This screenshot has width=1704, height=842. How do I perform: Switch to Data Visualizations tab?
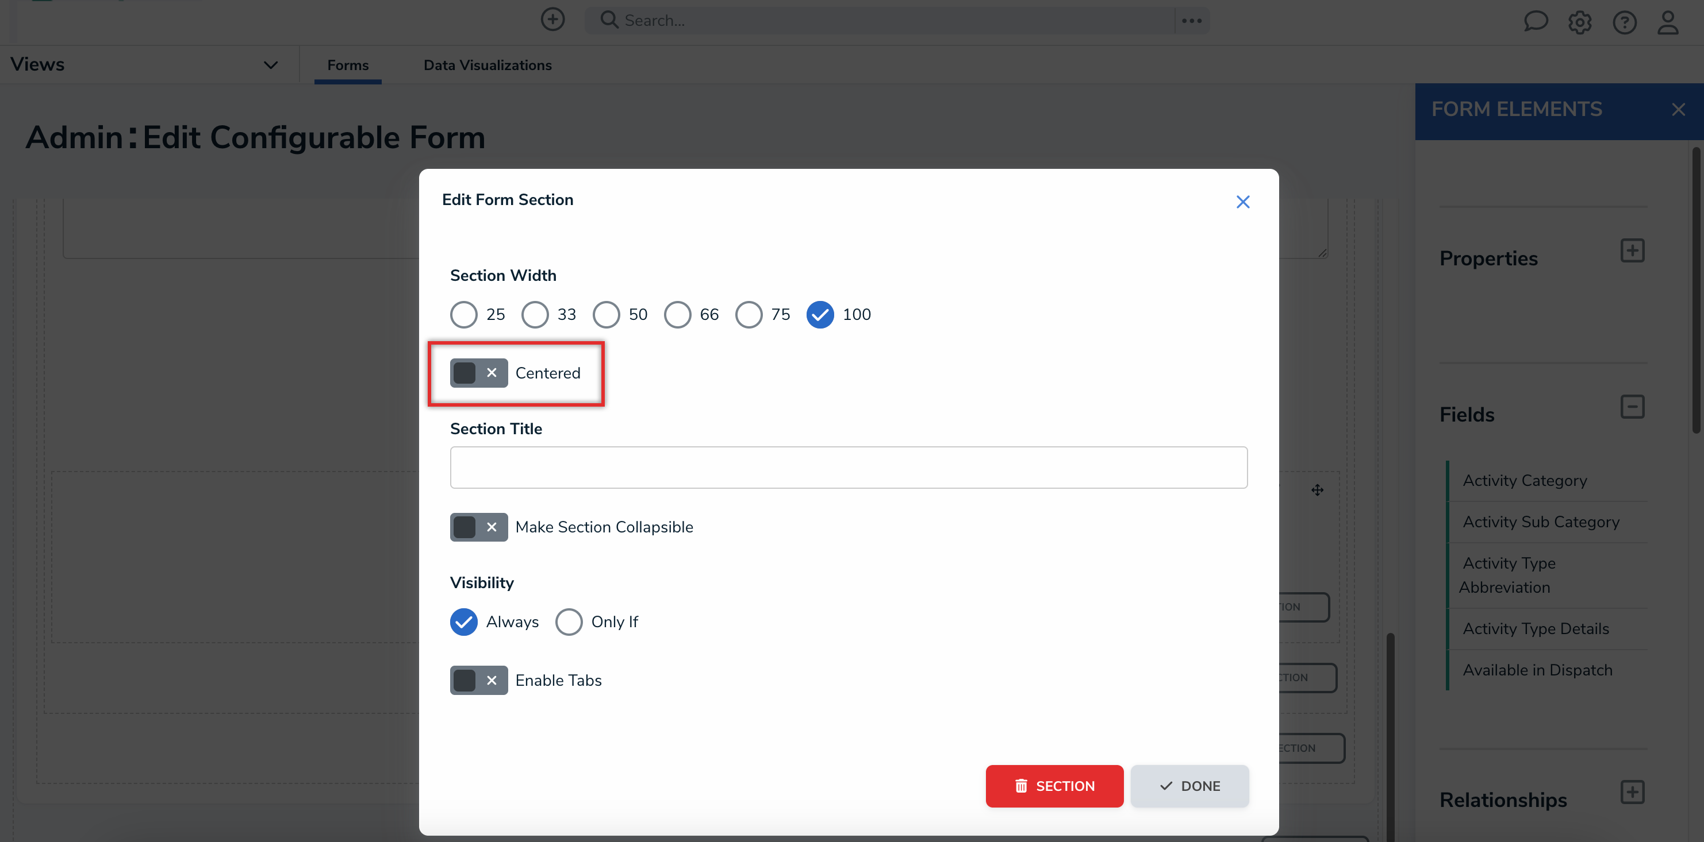[487, 65]
